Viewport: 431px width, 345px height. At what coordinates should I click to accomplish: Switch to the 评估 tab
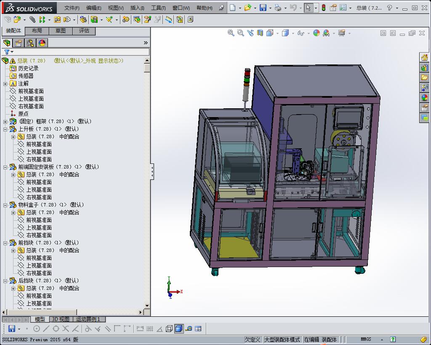(84, 31)
